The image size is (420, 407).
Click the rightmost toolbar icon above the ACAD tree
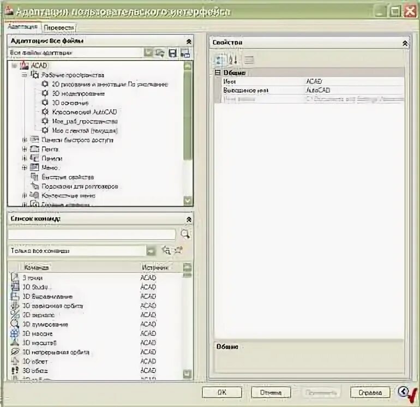pos(185,53)
